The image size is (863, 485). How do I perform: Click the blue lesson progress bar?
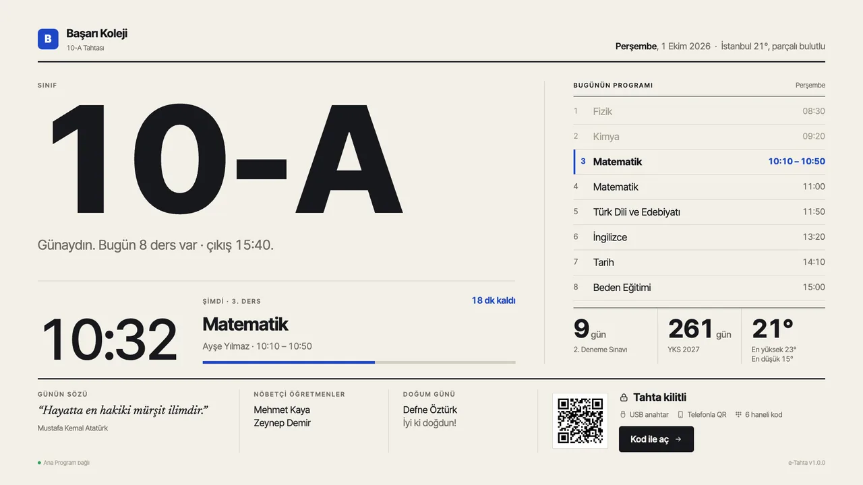pyautogui.click(x=359, y=362)
